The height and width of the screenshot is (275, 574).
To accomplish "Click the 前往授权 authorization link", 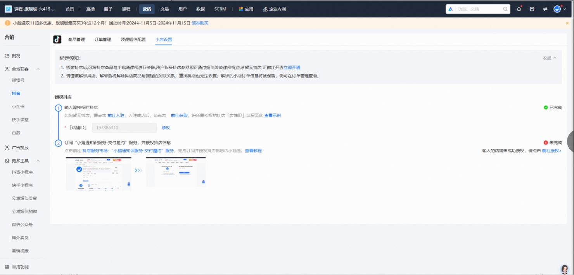I will pos(550,150).
